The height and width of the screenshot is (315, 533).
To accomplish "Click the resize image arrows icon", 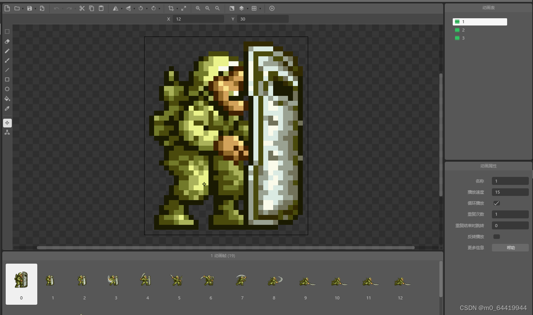I will [x=184, y=8].
